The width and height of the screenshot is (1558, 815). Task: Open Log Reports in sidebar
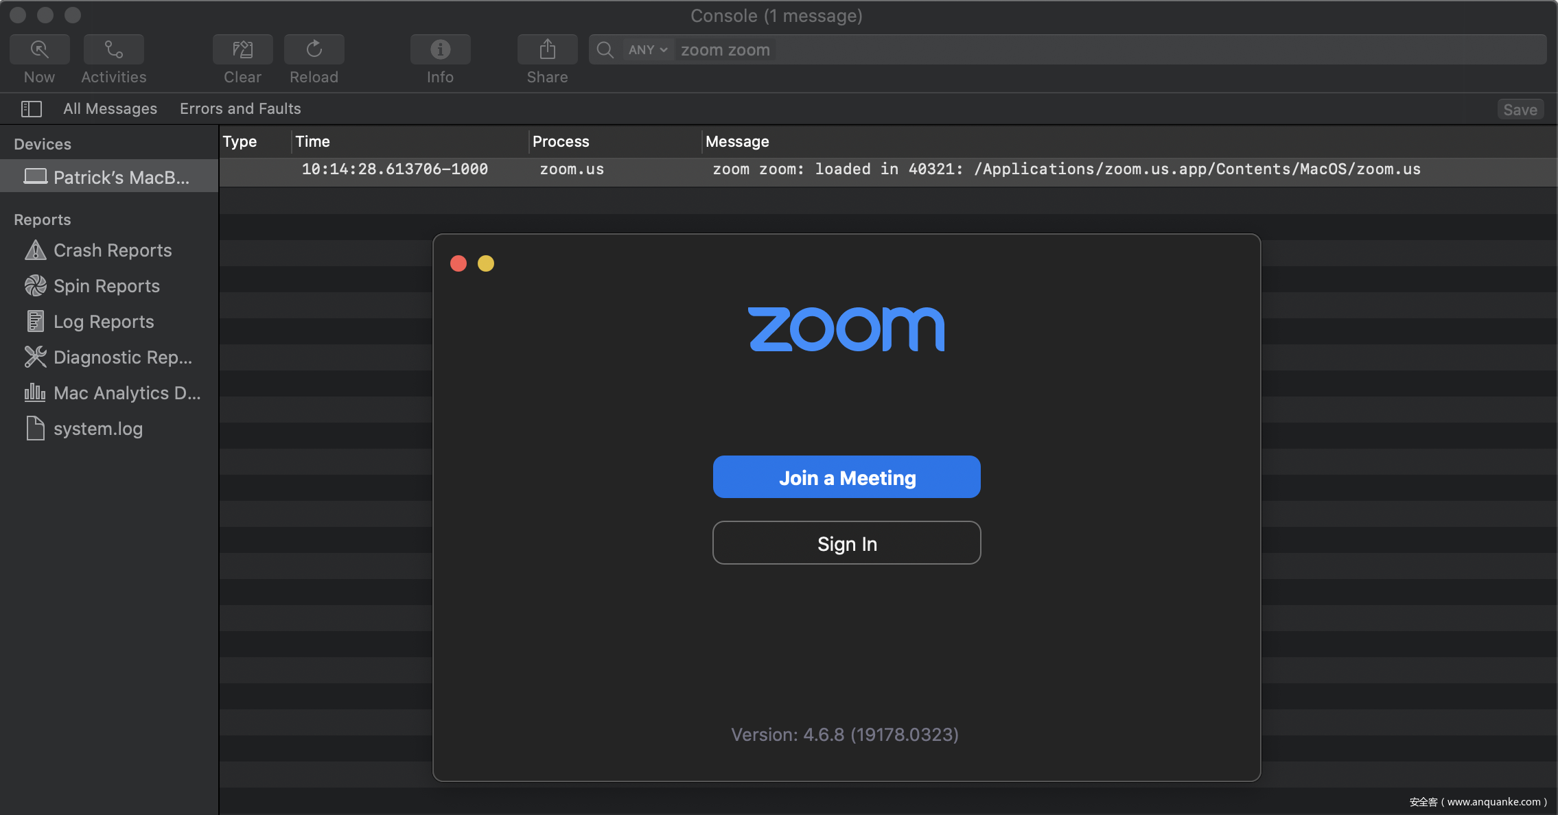coord(104,322)
